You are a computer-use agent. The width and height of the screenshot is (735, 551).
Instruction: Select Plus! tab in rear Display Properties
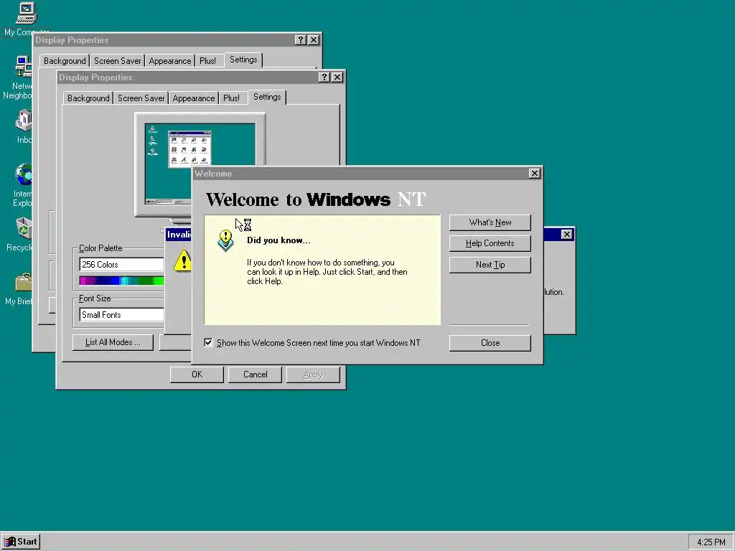(x=207, y=61)
